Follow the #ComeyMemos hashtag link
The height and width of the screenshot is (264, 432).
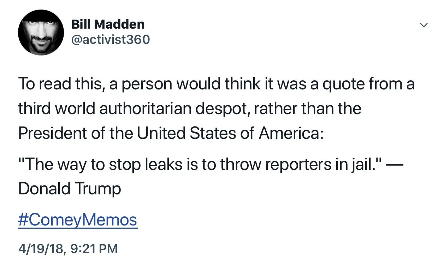click(77, 220)
